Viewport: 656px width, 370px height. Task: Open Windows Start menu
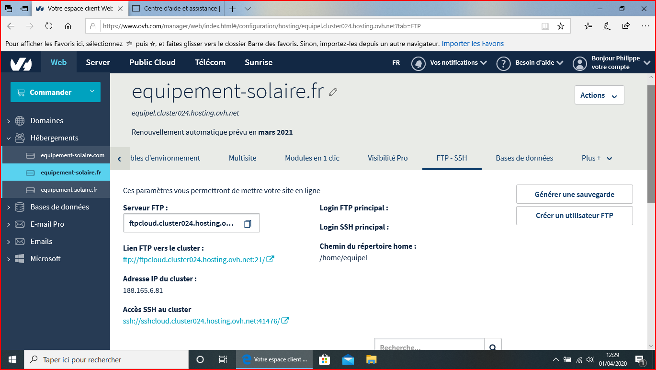[x=12, y=359]
